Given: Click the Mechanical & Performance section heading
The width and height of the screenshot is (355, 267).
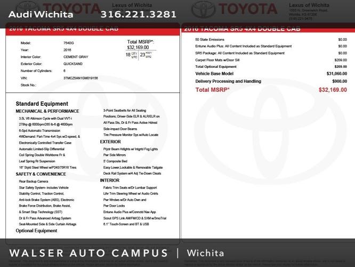Looking at the screenshot, I should 47,111.
